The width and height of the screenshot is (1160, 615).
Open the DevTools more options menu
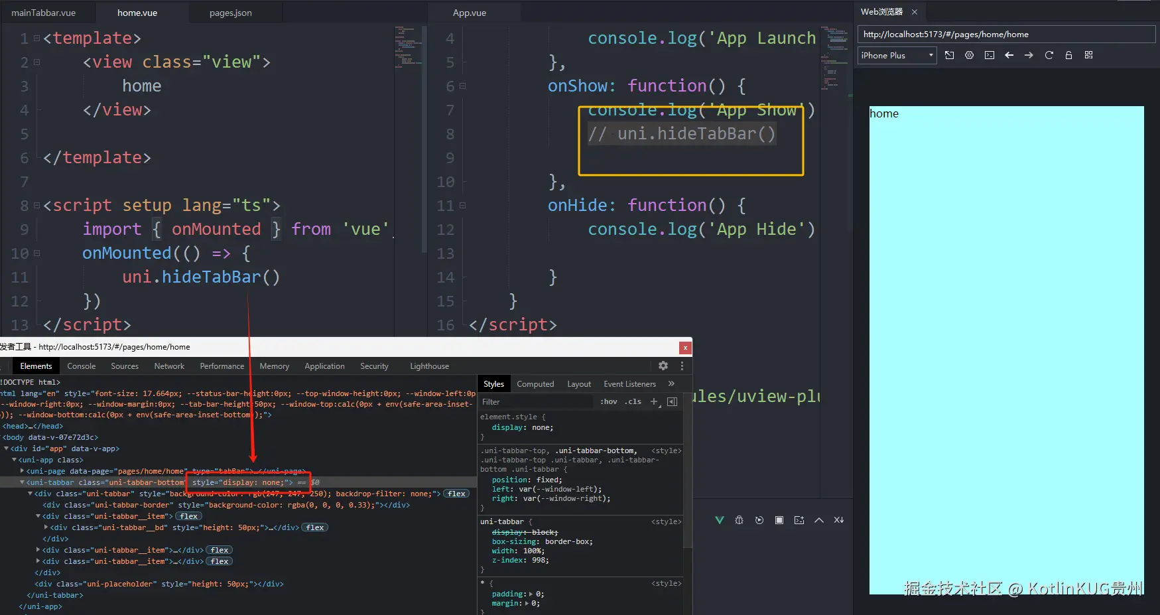pos(682,366)
